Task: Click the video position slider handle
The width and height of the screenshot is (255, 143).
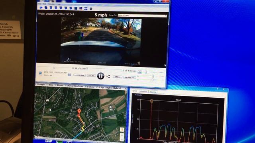Action: (54, 67)
